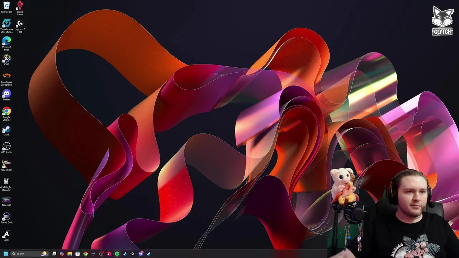459x258 pixels.
Task: Open File Explorer from the taskbar
Action: click(70, 254)
